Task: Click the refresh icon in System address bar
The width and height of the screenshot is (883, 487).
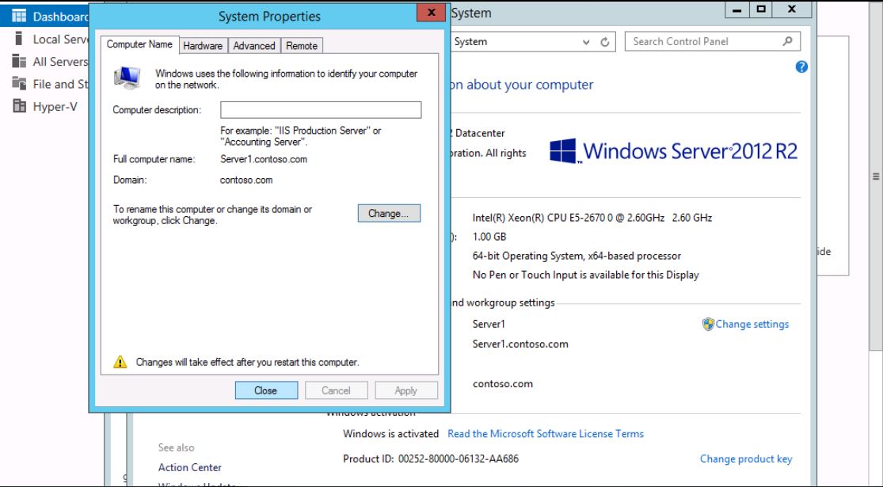Action: pyautogui.click(x=605, y=42)
